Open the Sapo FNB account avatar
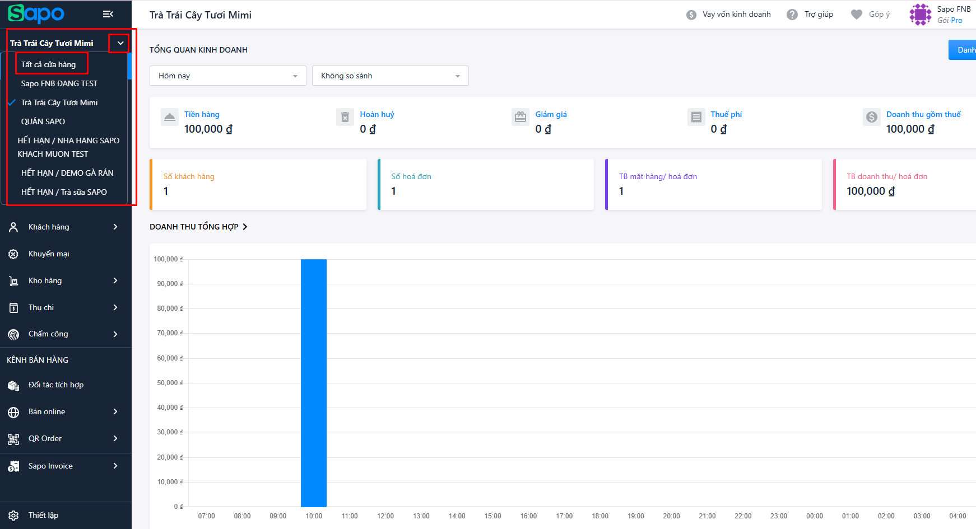Image resolution: width=976 pixels, height=529 pixels. (x=920, y=15)
